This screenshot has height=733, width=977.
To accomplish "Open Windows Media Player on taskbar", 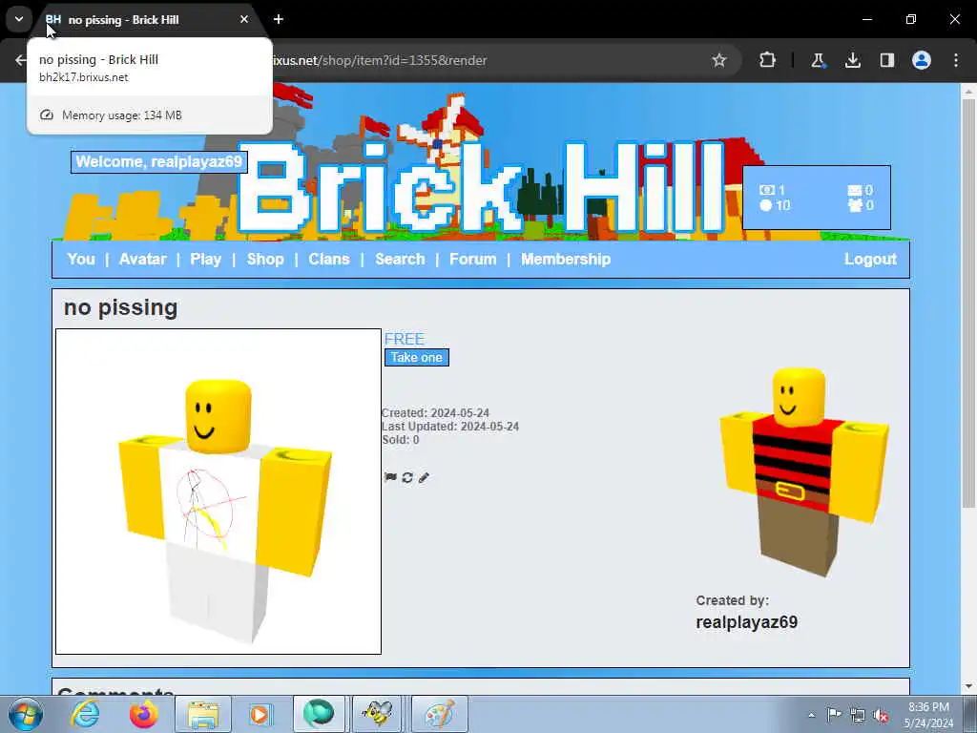I will (260, 714).
